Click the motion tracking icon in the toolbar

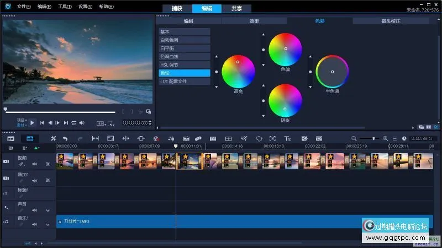[244, 138]
